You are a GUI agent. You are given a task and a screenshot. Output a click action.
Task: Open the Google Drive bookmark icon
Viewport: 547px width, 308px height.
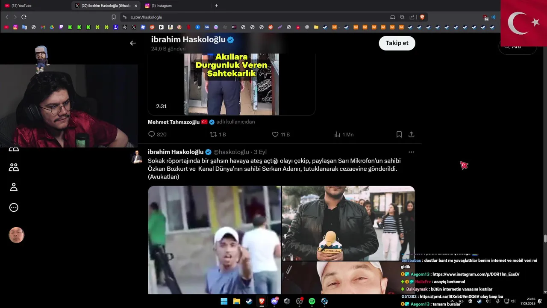click(52, 27)
